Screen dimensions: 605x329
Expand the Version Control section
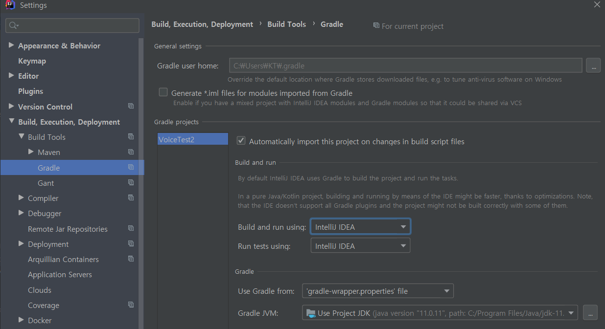coord(11,106)
